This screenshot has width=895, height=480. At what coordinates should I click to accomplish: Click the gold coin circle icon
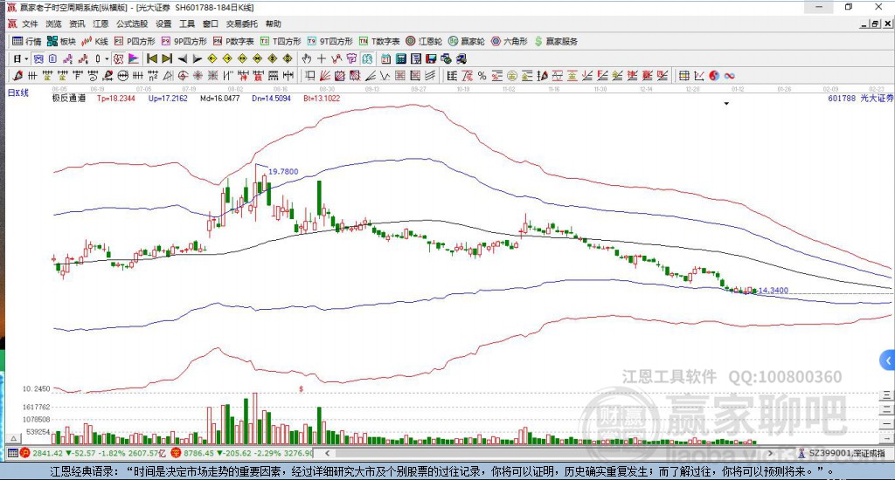[x=512, y=75]
